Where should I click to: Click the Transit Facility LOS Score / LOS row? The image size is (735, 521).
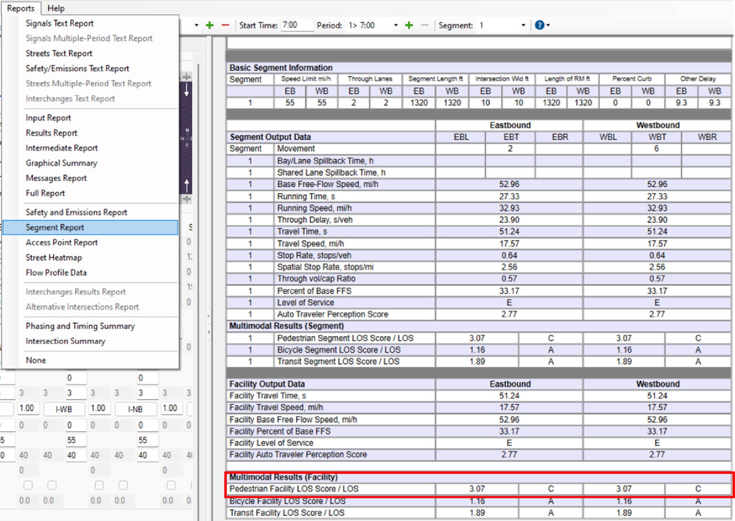click(x=478, y=513)
